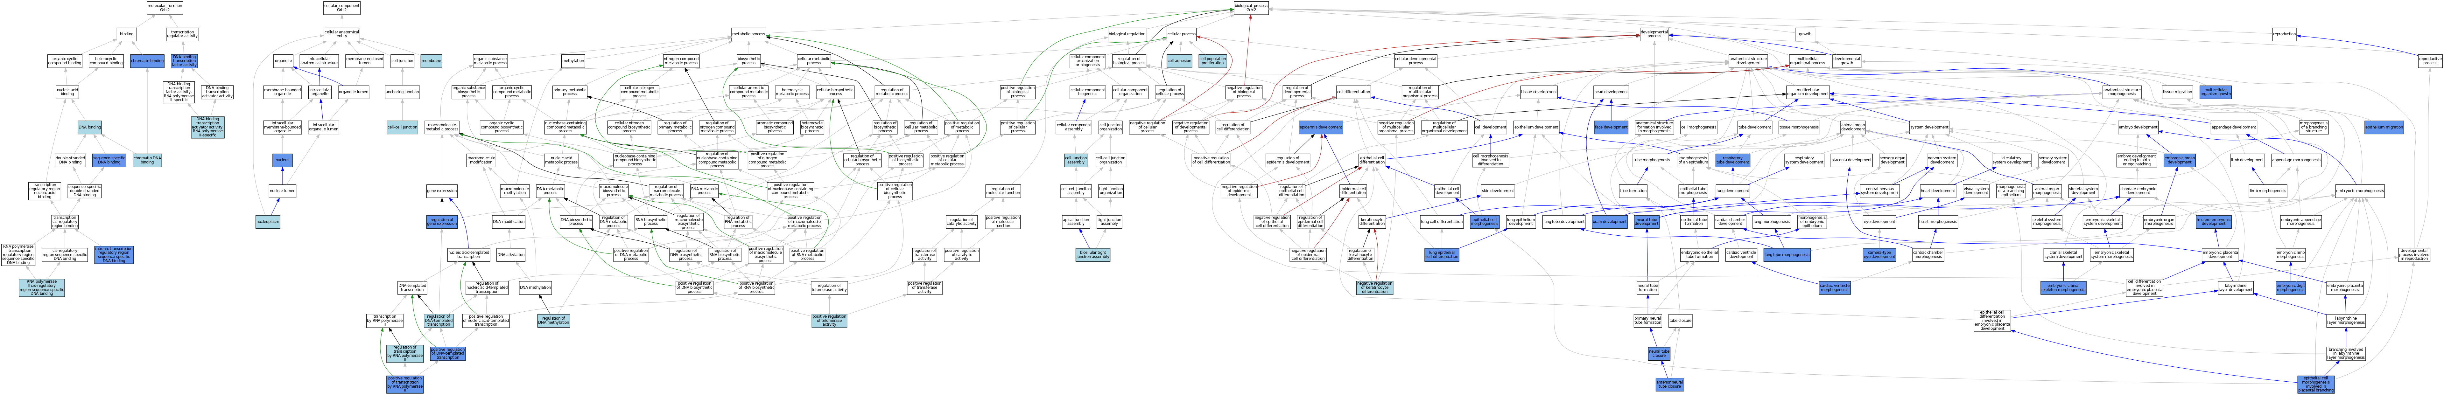Select the "circulatory system development" node

coord(2011,160)
